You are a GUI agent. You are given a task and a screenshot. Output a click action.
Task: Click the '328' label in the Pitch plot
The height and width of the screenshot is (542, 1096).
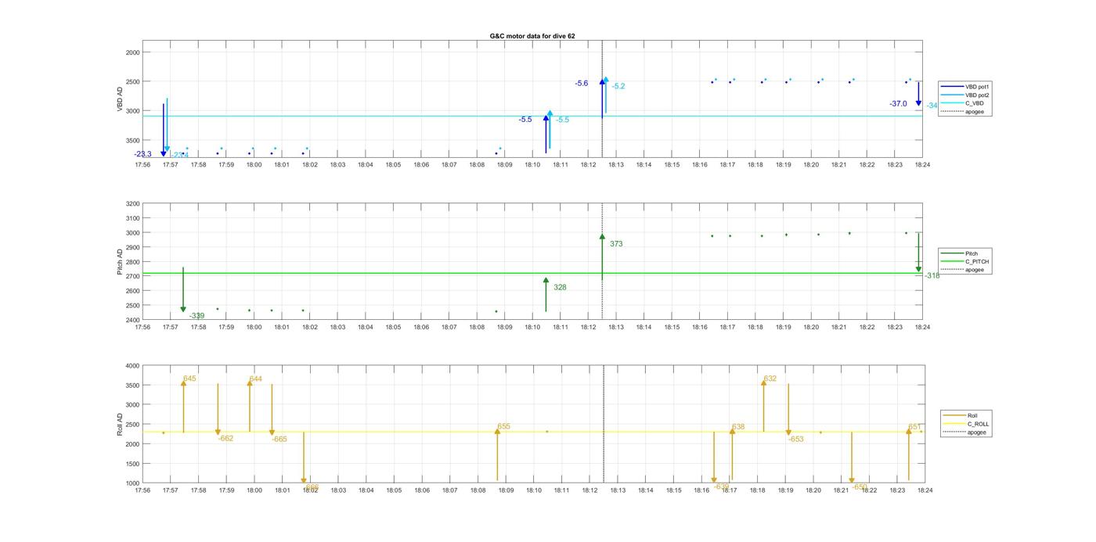coord(560,287)
